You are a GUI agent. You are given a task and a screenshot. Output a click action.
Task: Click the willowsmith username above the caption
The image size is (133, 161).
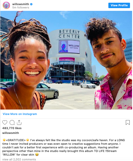(11, 133)
